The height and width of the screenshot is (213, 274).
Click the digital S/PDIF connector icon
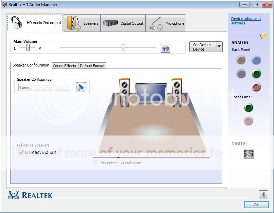249,154
